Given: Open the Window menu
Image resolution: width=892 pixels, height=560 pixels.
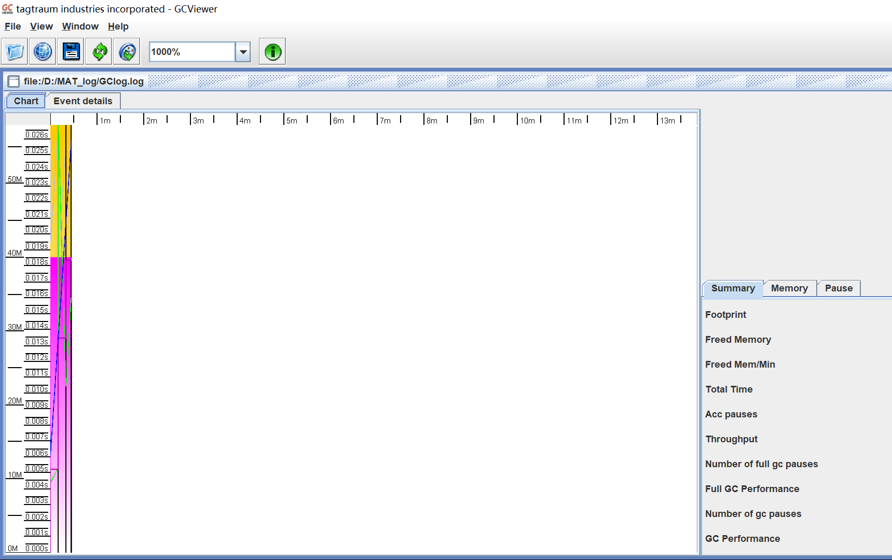Looking at the screenshot, I should pos(80,26).
